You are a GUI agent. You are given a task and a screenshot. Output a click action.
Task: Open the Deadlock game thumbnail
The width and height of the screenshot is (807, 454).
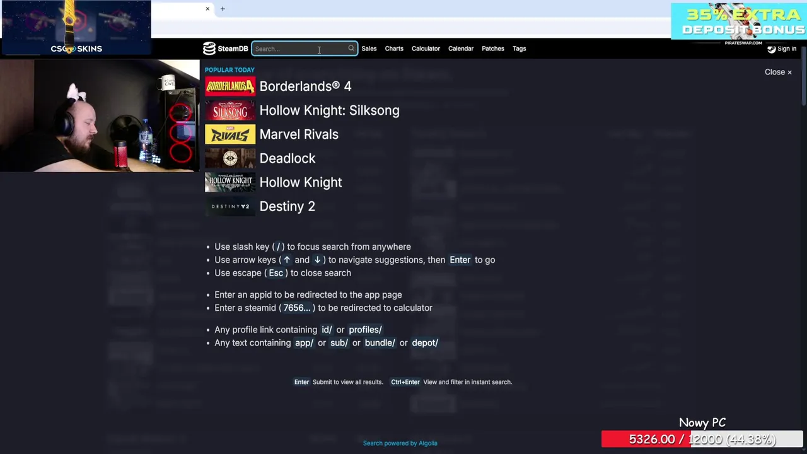(230, 158)
